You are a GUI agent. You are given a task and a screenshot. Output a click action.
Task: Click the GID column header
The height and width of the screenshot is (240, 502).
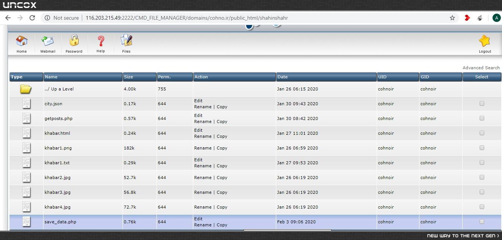pyautogui.click(x=441, y=77)
